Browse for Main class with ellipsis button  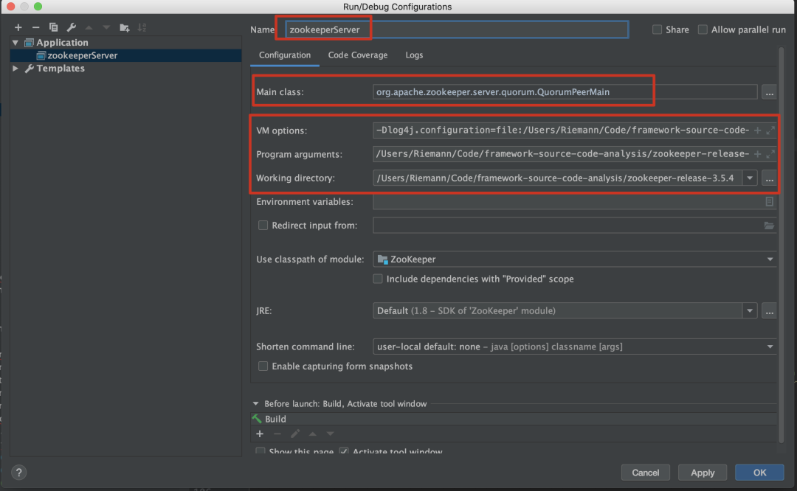click(769, 92)
